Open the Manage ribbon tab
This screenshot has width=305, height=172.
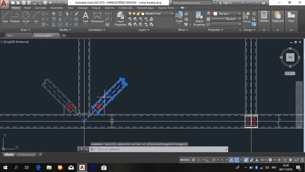pyautogui.click(x=82, y=8)
